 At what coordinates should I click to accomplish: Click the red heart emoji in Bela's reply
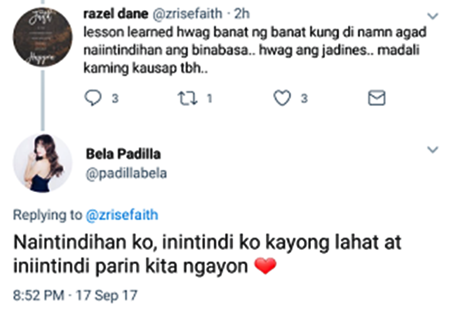click(266, 267)
